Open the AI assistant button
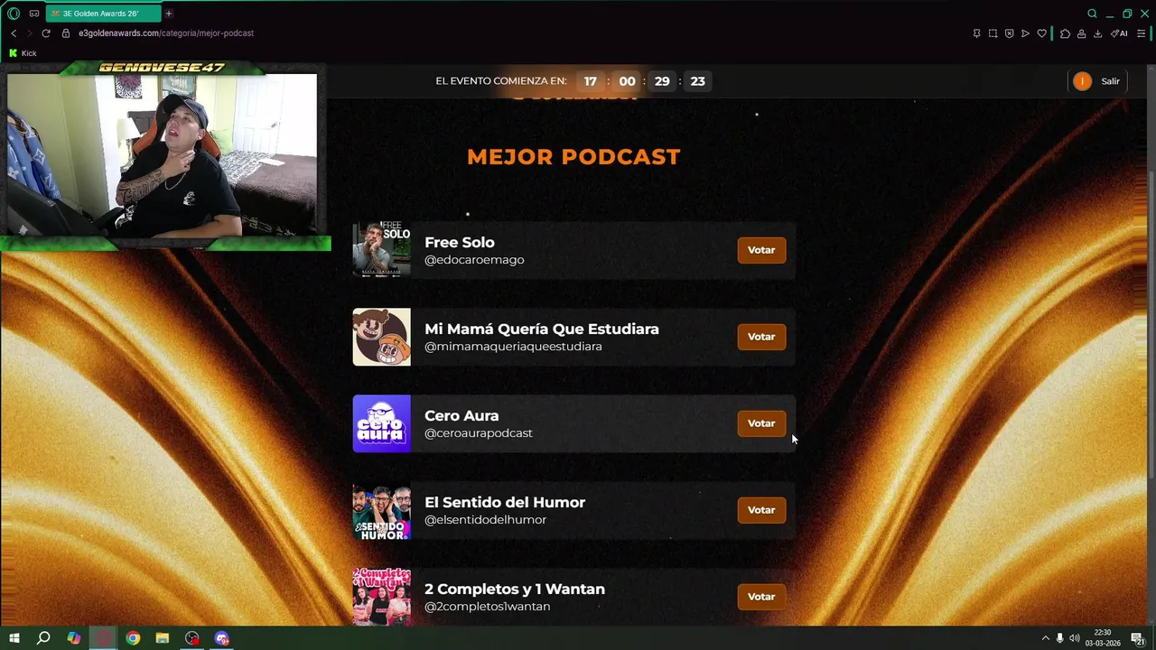Viewport: 1156px width, 650px height. (x=1119, y=33)
